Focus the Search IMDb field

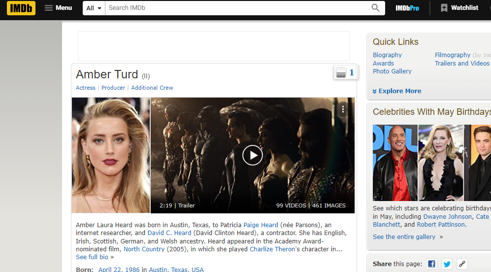coord(237,8)
